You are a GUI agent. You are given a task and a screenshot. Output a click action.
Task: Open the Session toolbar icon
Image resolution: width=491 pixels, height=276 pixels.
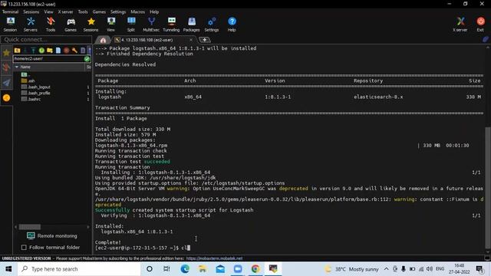click(x=10, y=25)
